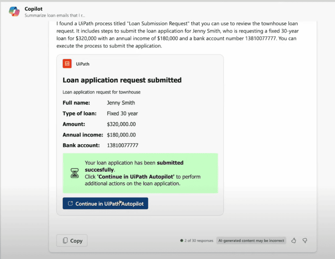
Task: Click the green status dot beside the response counter
Action: click(x=182, y=241)
